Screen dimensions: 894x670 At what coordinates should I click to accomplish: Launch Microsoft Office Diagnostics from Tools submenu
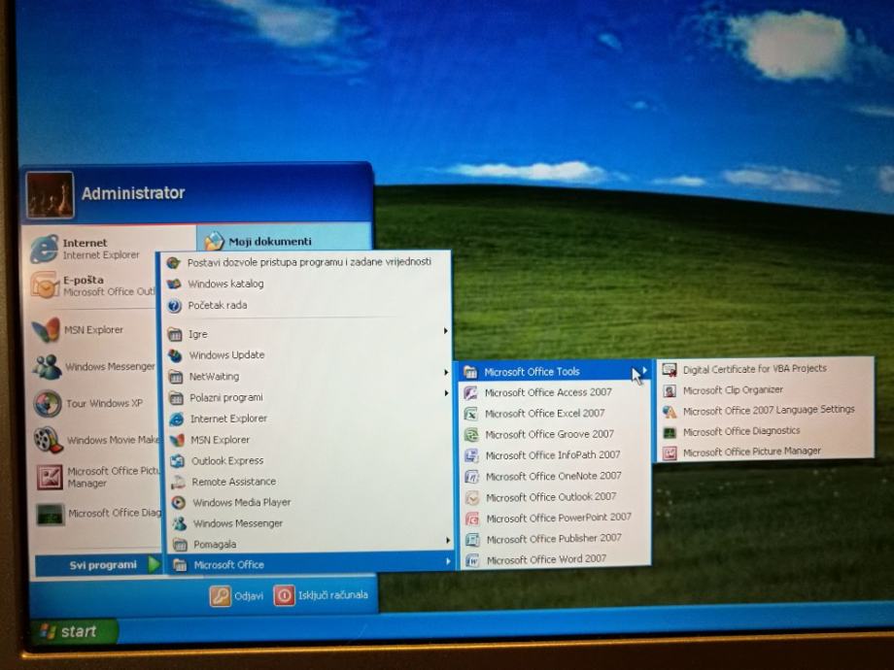(766, 431)
